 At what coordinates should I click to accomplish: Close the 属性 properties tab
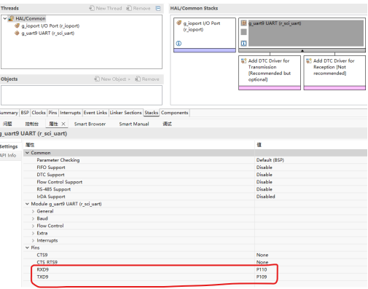[x=63, y=124]
